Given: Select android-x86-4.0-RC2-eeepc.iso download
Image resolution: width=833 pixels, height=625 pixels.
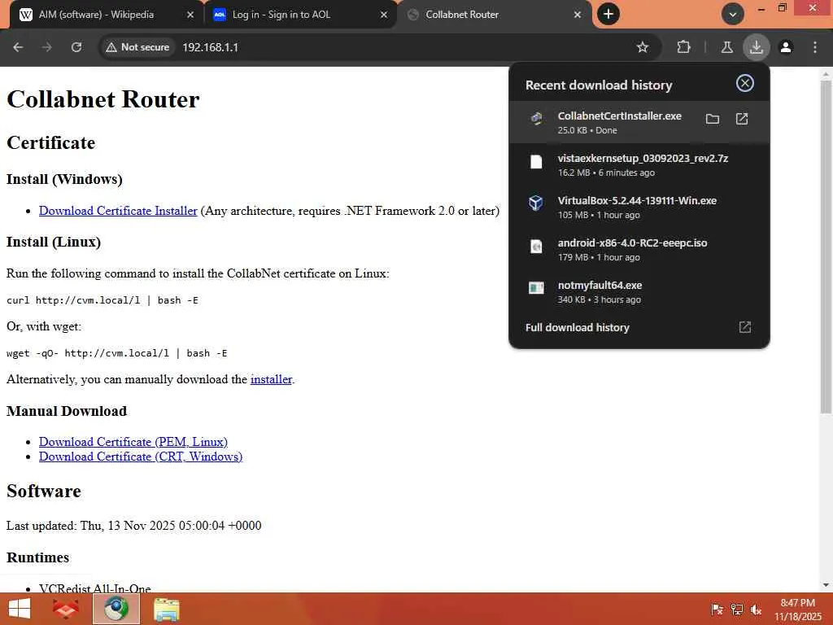Looking at the screenshot, I should 639,249.
